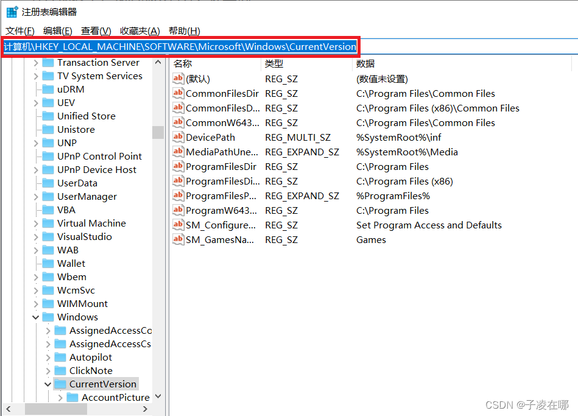Click the 'Games' data cell
The height and width of the screenshot is (416, 578).
tap(371, 240)
